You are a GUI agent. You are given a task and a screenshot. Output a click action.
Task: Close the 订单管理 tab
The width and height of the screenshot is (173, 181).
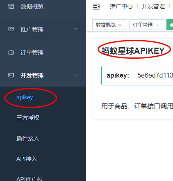pos(157,25)
